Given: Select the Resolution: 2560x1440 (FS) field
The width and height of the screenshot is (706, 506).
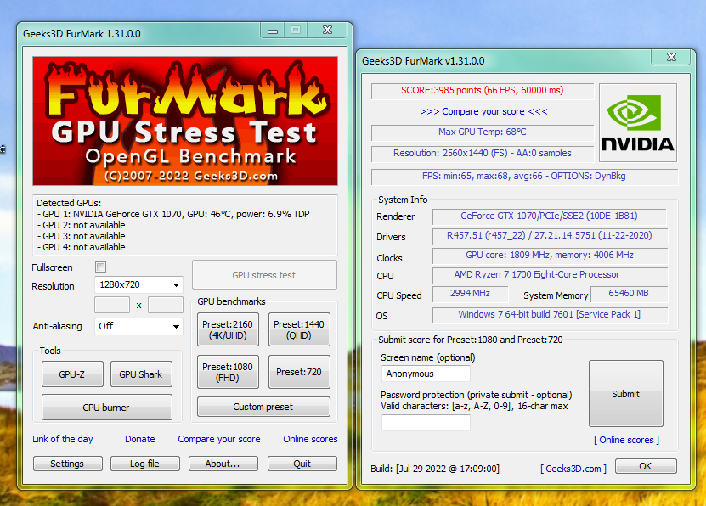Looking at the screenshot, I should click(x=483, y=154).
